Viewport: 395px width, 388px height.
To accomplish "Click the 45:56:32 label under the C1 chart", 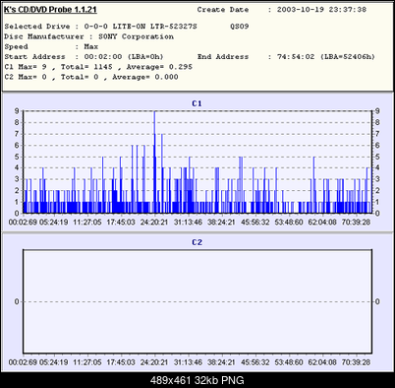I will 255,223.
